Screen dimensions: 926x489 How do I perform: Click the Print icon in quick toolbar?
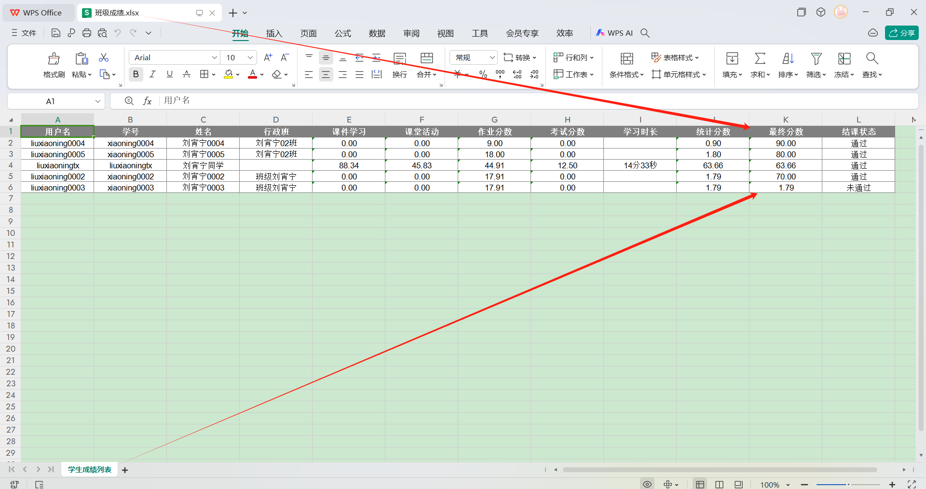tap(87, 33)
